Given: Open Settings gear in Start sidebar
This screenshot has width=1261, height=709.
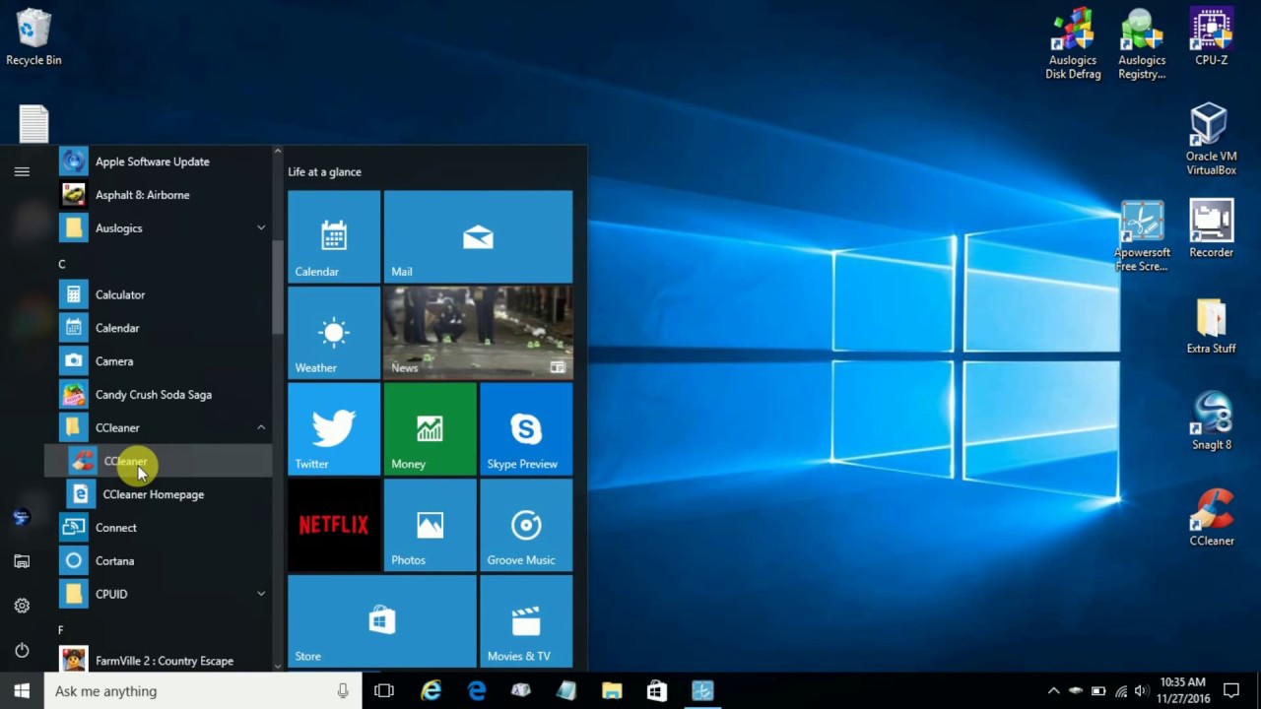Looking at the screenshot, I should 22,606.
